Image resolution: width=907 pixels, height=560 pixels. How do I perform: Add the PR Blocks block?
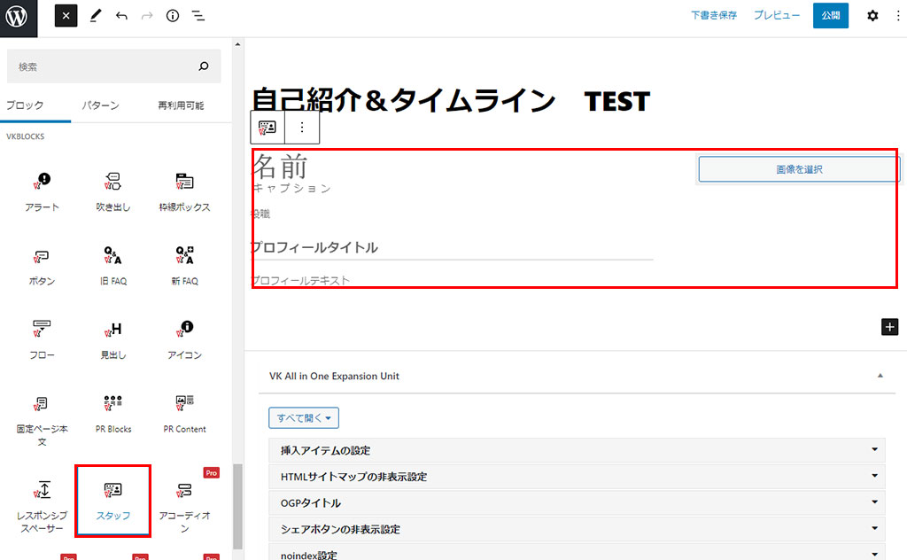click(x=112, y=413)
